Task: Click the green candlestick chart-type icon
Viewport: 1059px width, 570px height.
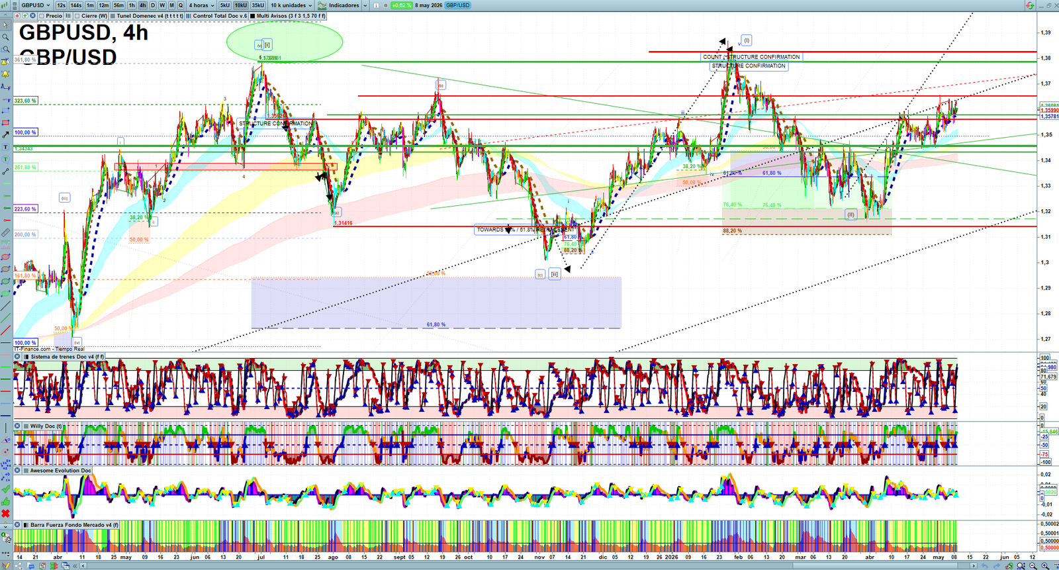Action: pyautogui.click(x=5, y=5)
